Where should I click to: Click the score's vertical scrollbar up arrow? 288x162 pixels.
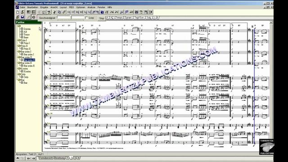coord(271,22)
